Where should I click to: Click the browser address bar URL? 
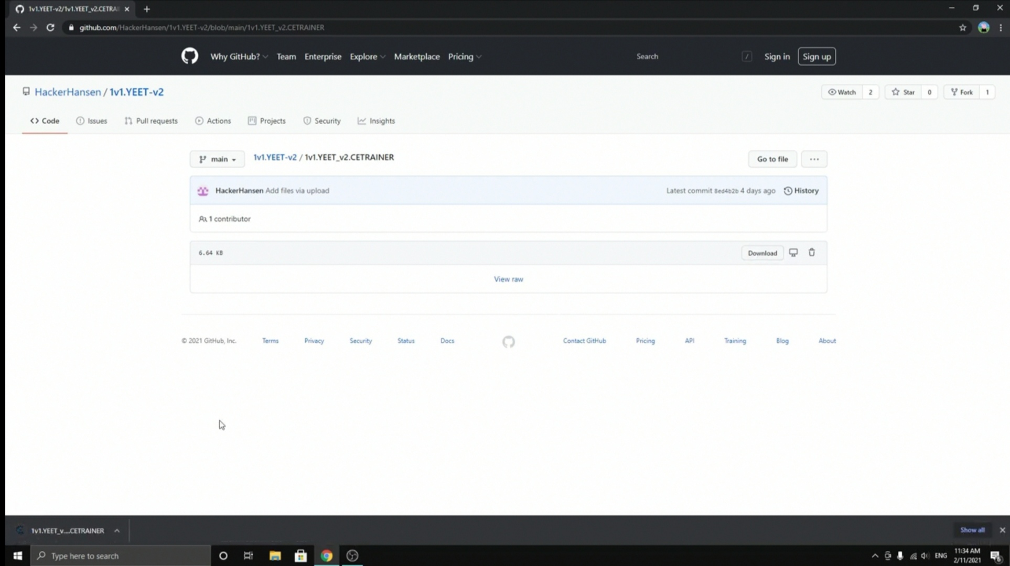point(202,27)
